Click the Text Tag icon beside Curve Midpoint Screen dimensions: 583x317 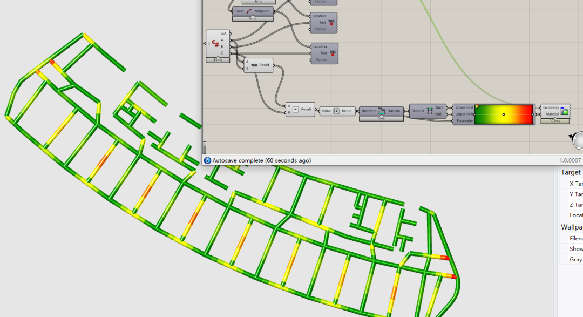(331, 22)
